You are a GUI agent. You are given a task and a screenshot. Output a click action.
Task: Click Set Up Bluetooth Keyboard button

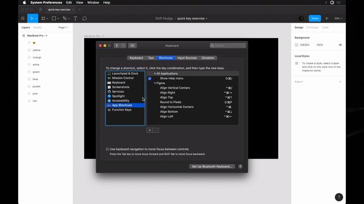(212, 166)
